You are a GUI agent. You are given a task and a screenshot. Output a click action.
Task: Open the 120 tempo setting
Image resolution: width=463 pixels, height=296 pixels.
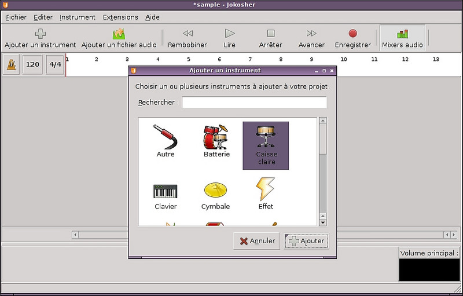pyautogui.click(x=33, y=65)
